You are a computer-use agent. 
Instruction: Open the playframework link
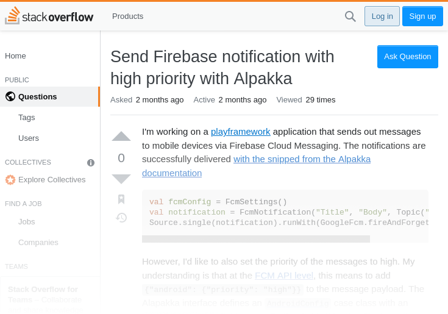pyautogui.click(x=241, y=132)
